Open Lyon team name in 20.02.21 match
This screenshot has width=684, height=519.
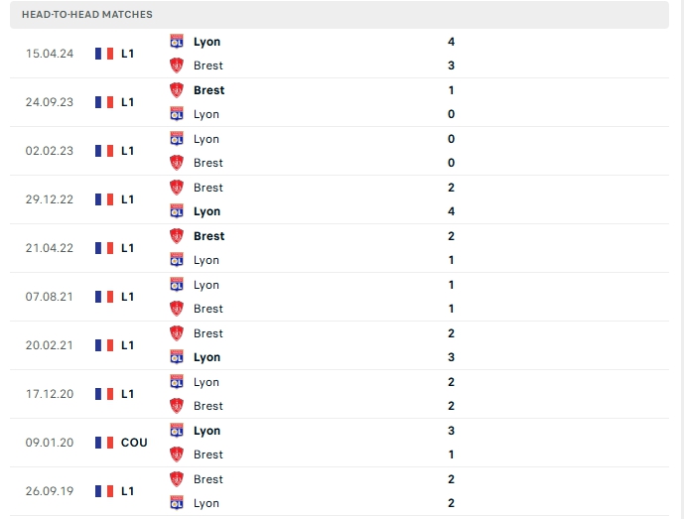(x=206, y=357)
